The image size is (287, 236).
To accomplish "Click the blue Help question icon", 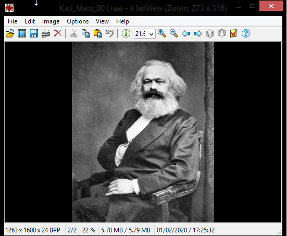I will pos(246,33).
